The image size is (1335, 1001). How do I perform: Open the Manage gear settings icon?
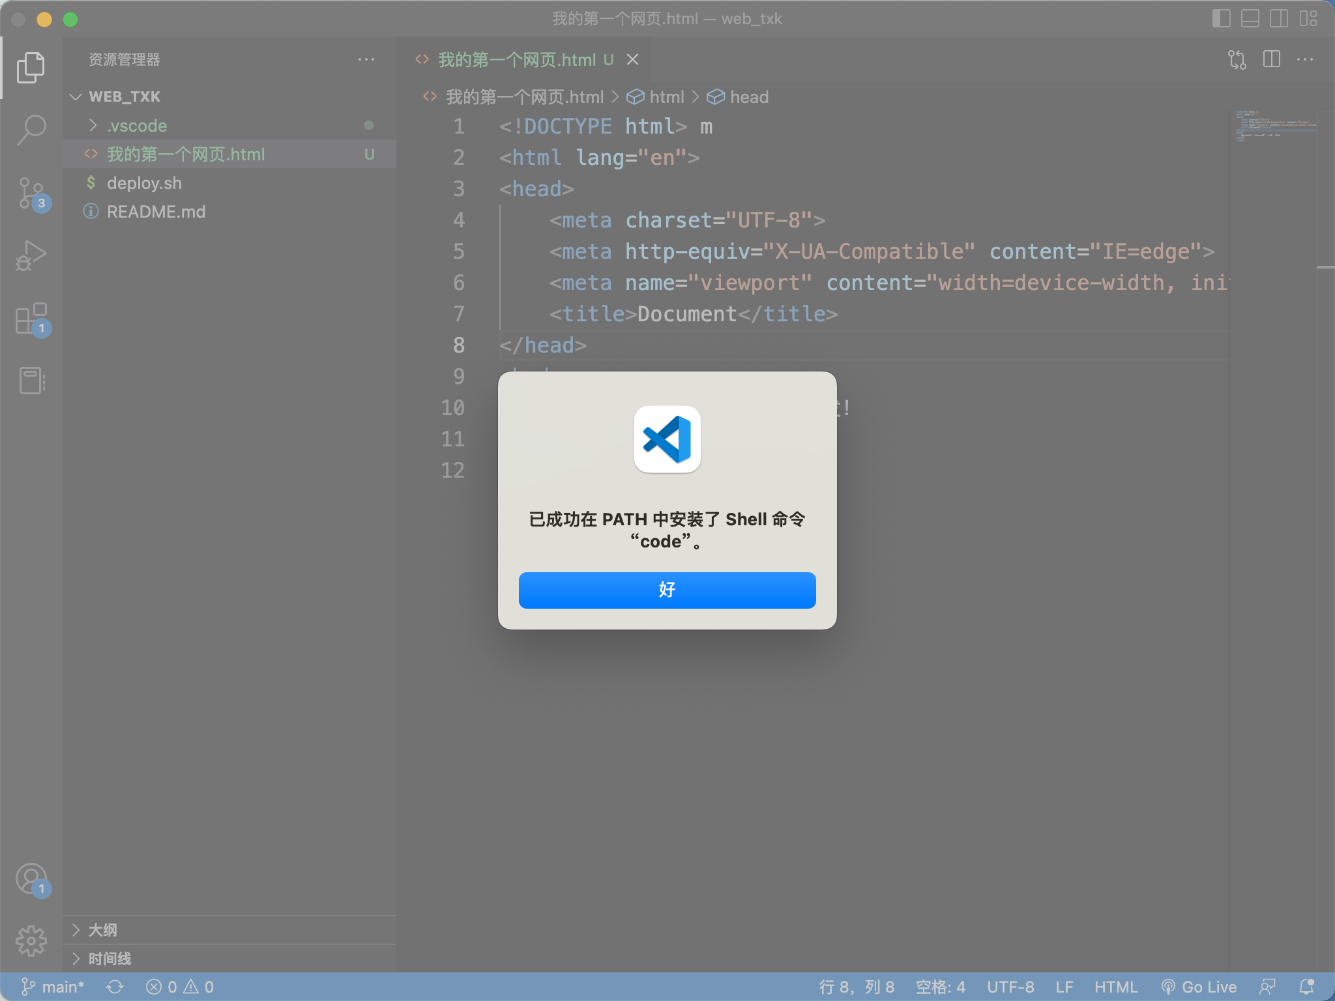(31, 942)
